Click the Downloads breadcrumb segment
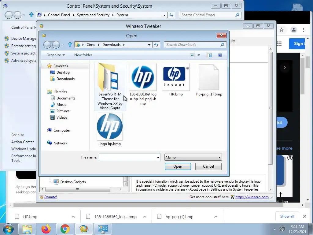313x235 pixels. (111, 45)
